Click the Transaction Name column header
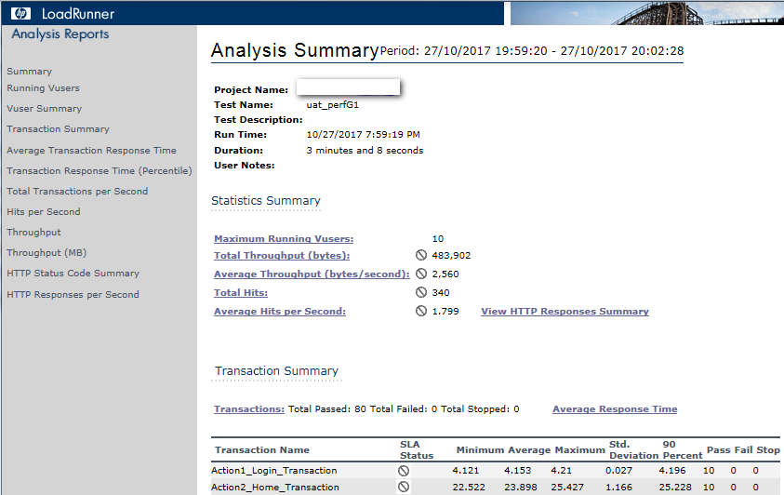The image size is (784, 495). click(262, 450)
